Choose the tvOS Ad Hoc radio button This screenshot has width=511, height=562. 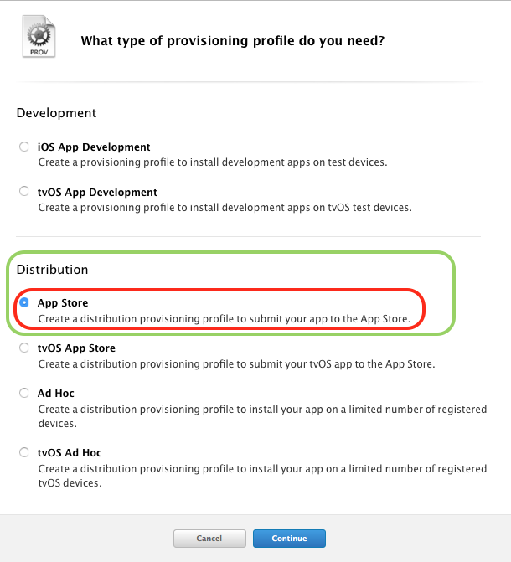[24, 452]
